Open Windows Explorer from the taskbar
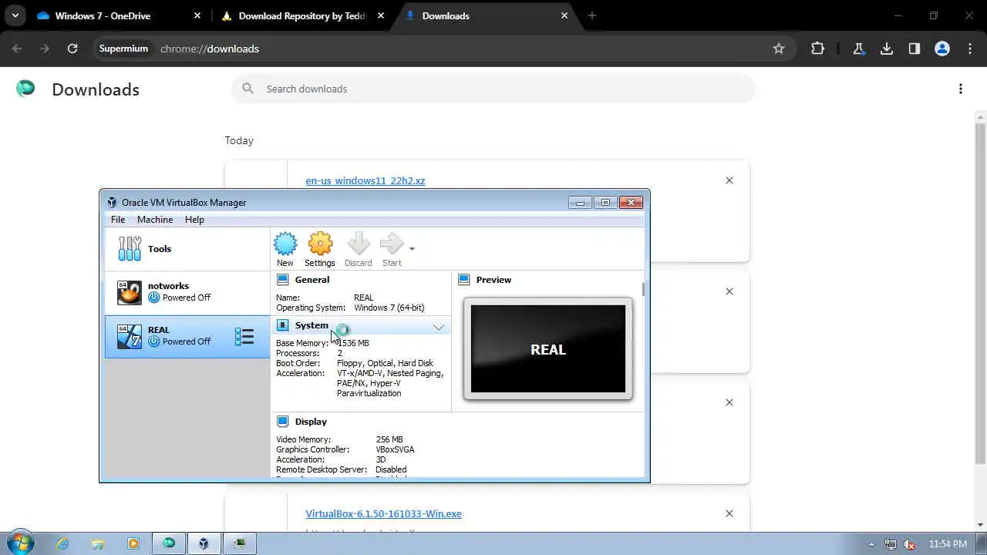 pyautogui.click(x=98, y=543)
